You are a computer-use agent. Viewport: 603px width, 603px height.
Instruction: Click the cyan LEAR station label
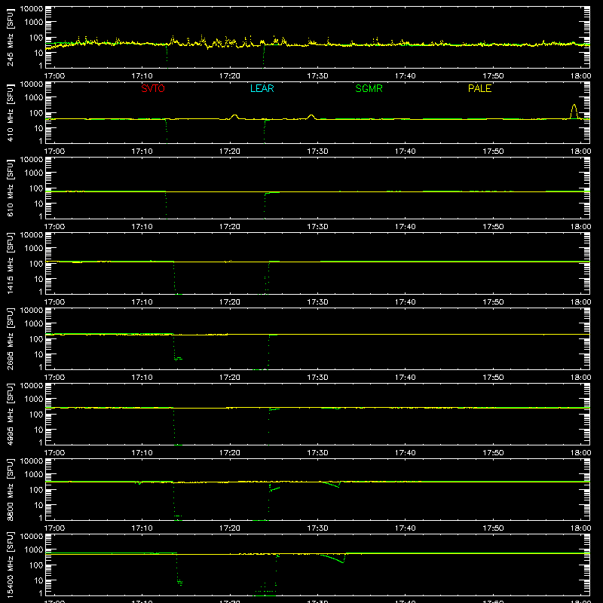[262, 88]
